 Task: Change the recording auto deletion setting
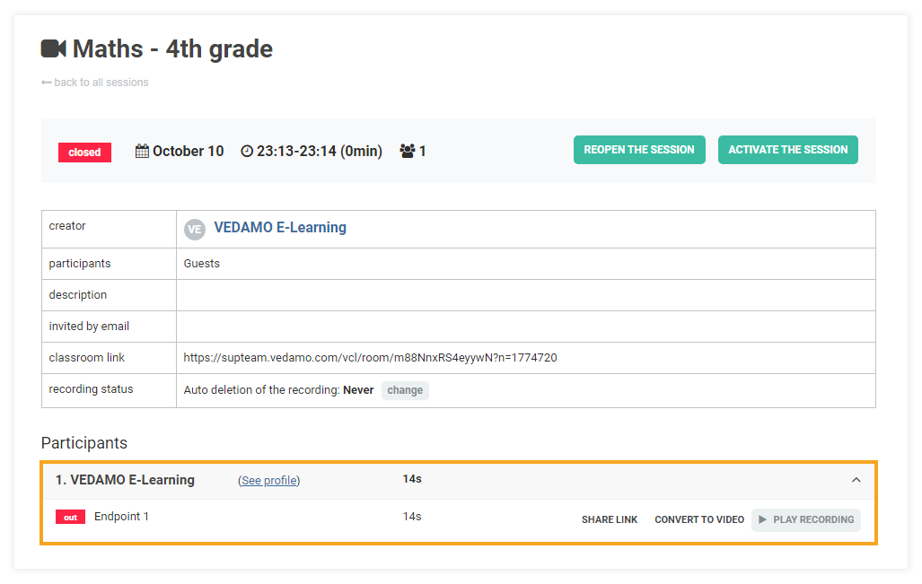pos(405,390)
